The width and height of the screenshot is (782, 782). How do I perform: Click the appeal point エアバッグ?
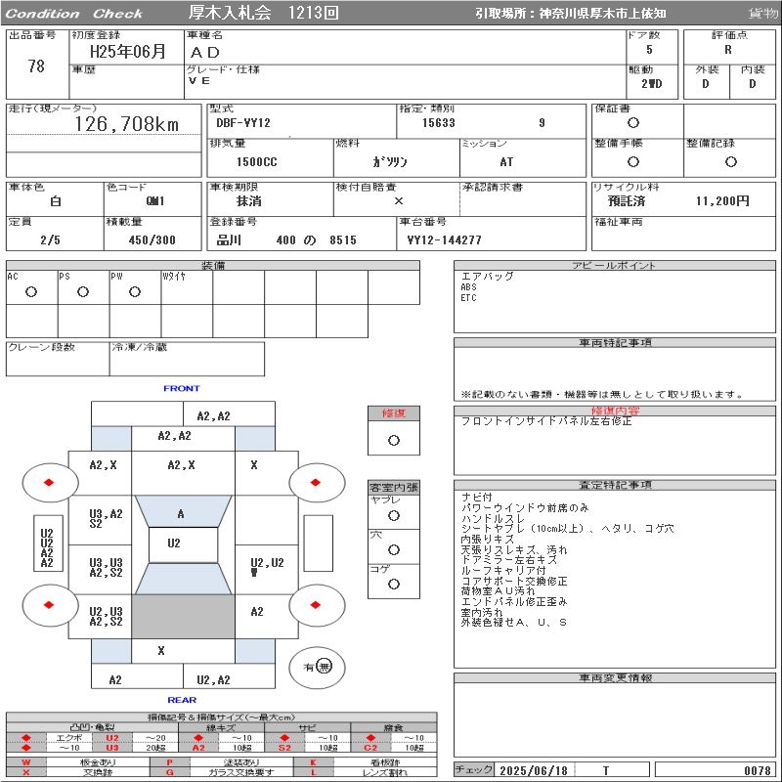[x=487, y=277]
